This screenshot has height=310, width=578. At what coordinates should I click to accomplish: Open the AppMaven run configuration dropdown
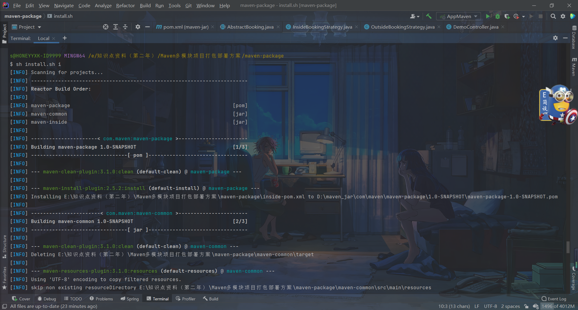pos(458,16)
